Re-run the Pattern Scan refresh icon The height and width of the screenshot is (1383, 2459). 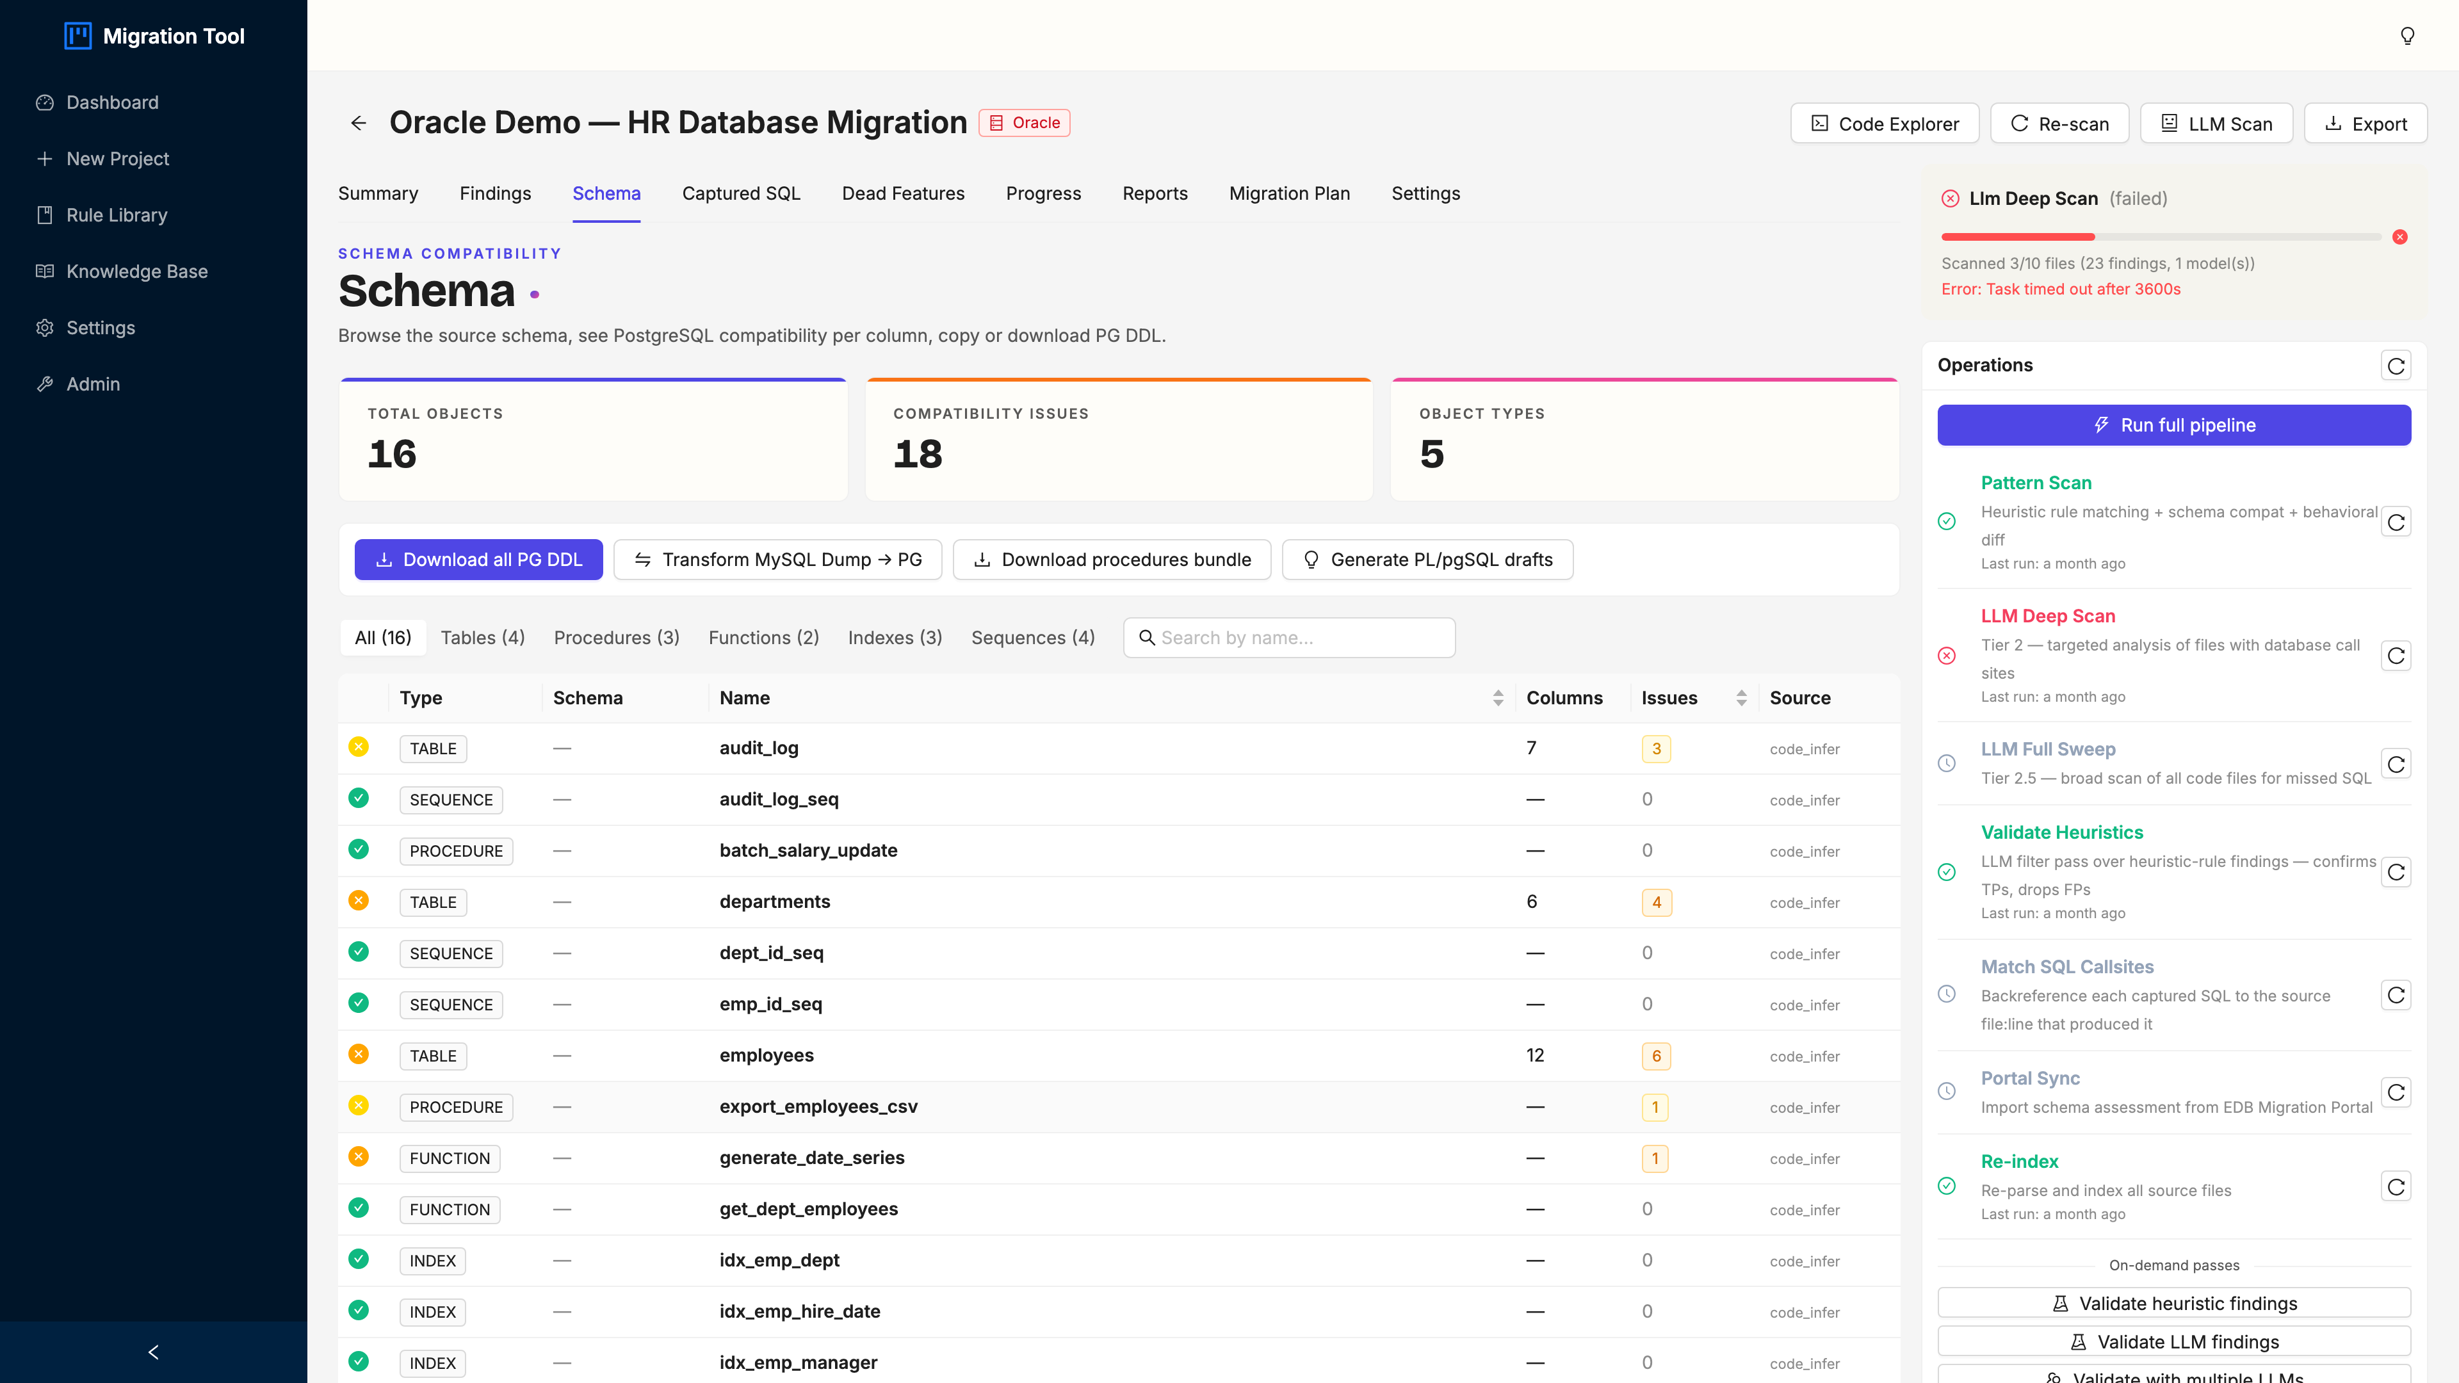click(2396, 522)
